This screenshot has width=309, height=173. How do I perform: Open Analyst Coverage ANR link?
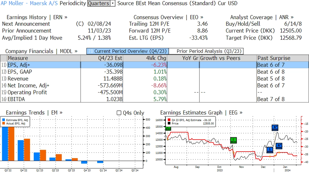pyautogui.click(x=262, y=17)
